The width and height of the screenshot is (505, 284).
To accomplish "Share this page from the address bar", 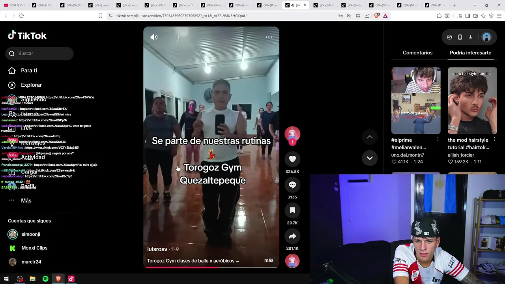I will [367, 16].
